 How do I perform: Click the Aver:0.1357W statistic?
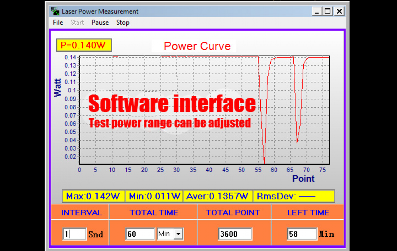pyautogui.click(x=218, y=196)
